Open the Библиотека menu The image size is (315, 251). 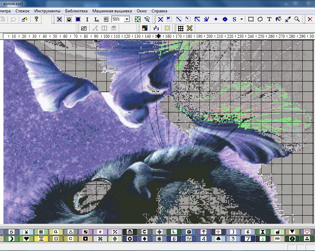tap(76, 11)
